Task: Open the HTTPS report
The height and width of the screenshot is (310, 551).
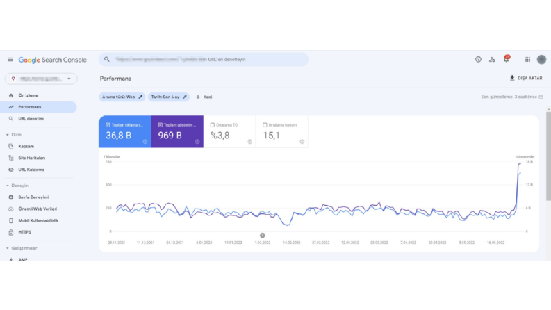Action: click(38, 232)
